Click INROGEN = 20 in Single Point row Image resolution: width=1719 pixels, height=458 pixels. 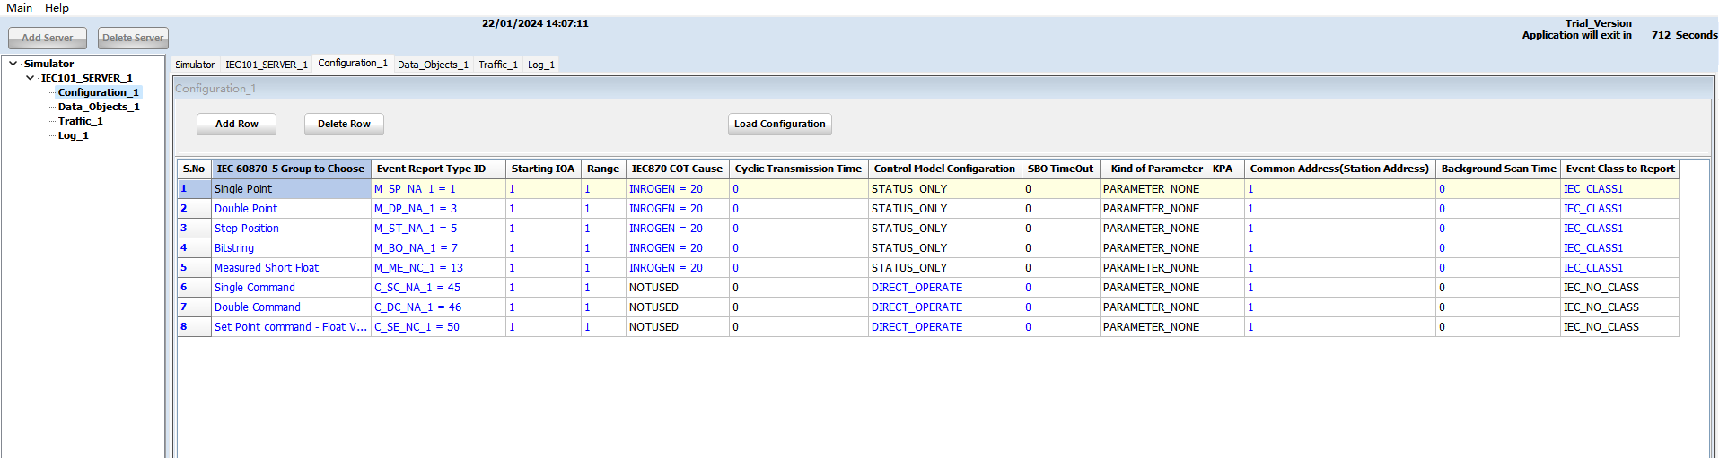[x=677, y=189]
